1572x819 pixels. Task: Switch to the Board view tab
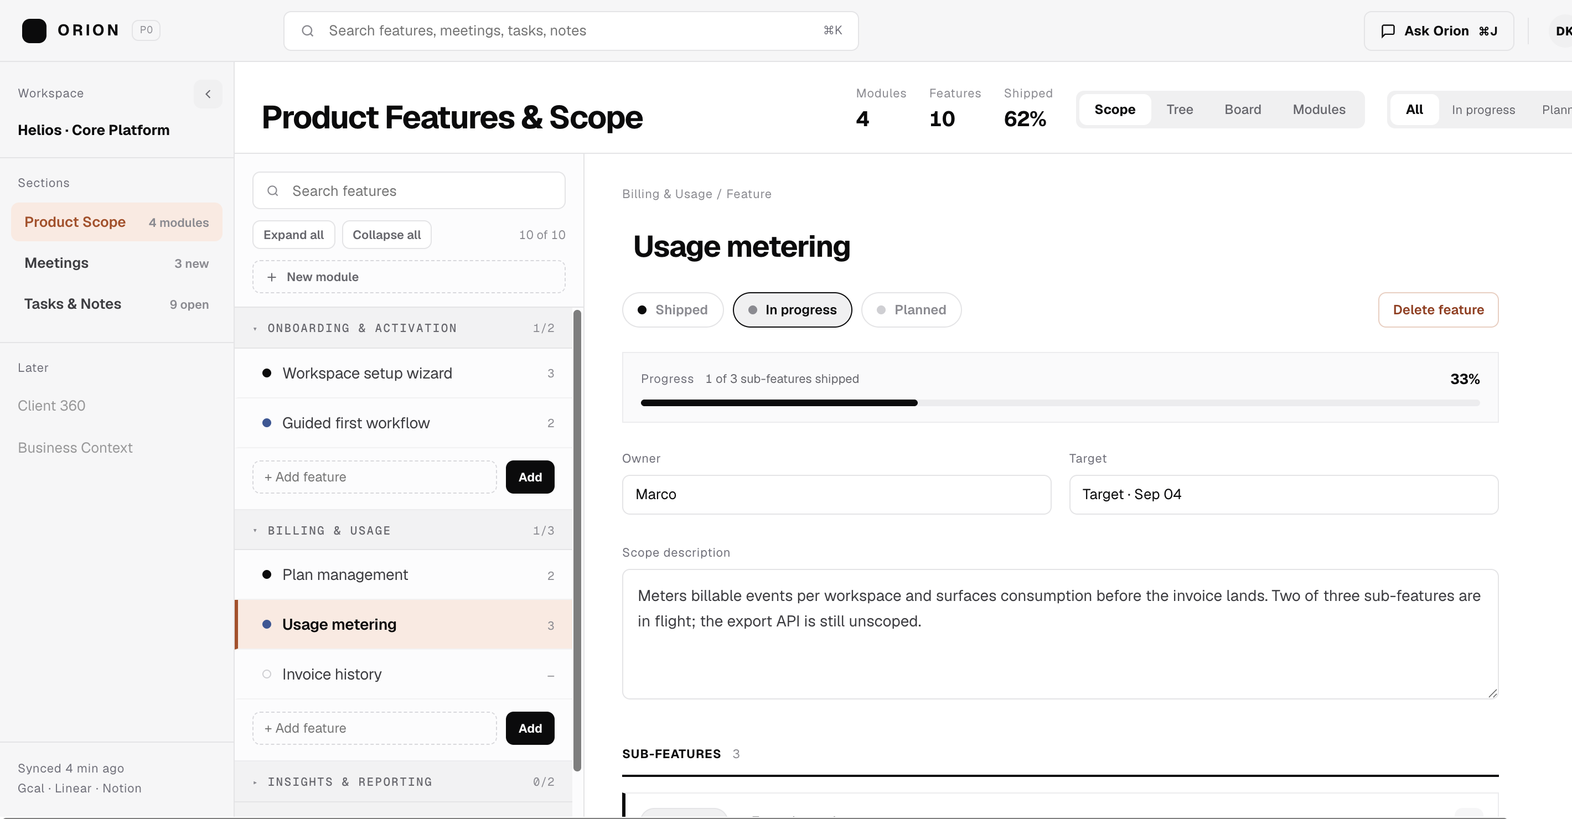pos(1243,109)
